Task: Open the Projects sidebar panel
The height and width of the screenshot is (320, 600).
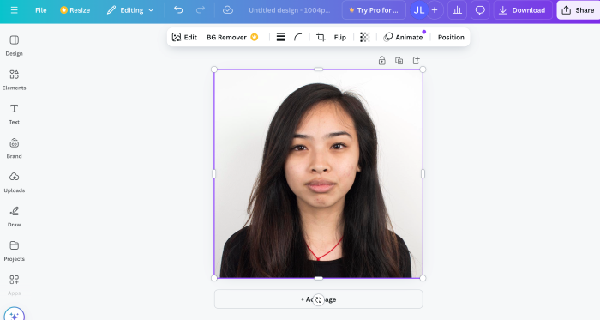Action: pos(15,251)
